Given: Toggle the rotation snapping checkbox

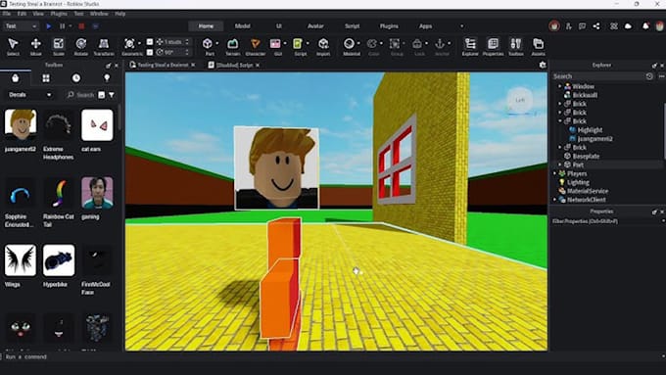Looking at the screenshot, I should click(150, 52).
